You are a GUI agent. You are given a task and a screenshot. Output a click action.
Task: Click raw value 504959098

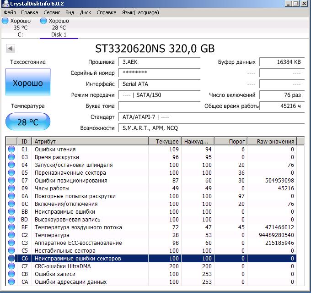(279, 180)
